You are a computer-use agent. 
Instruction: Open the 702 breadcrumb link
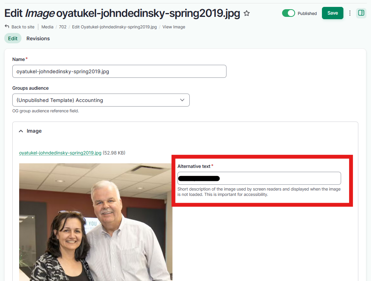click(63, 27)
